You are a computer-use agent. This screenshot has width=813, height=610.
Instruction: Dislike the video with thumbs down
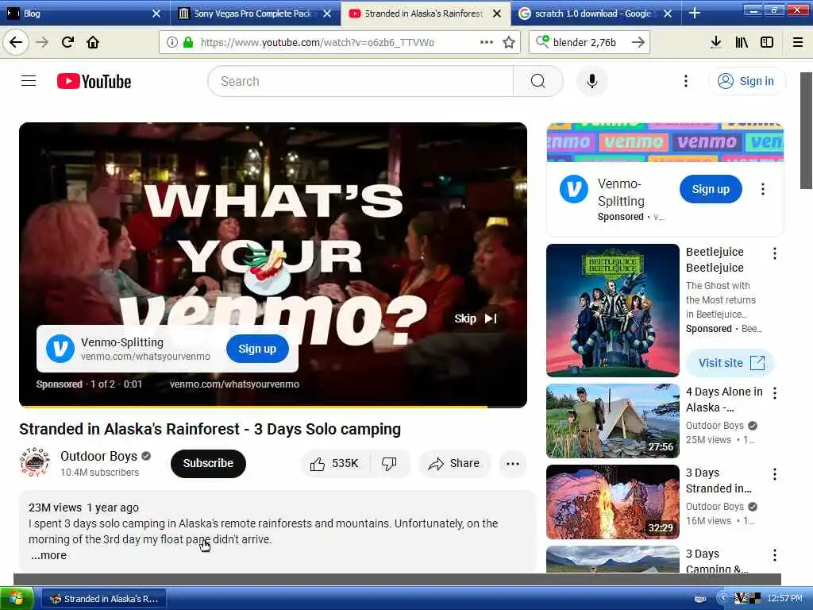click(x=389, y=463)
